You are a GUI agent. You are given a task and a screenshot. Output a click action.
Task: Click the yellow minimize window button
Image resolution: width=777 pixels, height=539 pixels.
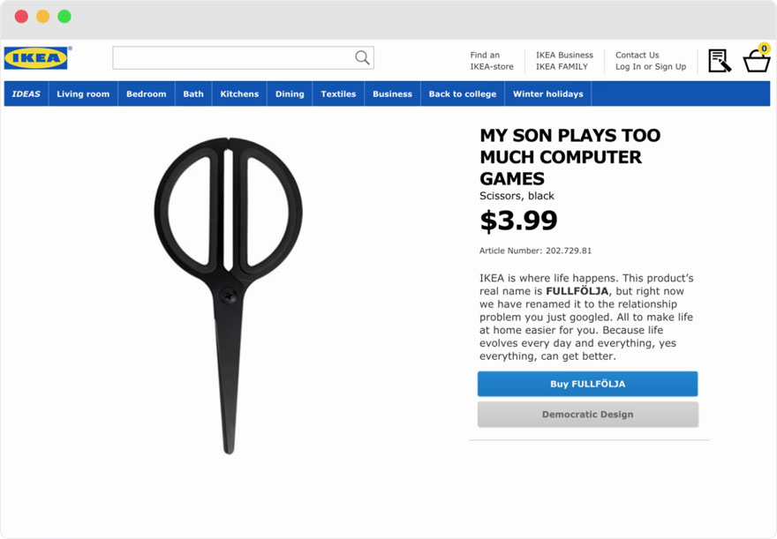coord(42,17)
